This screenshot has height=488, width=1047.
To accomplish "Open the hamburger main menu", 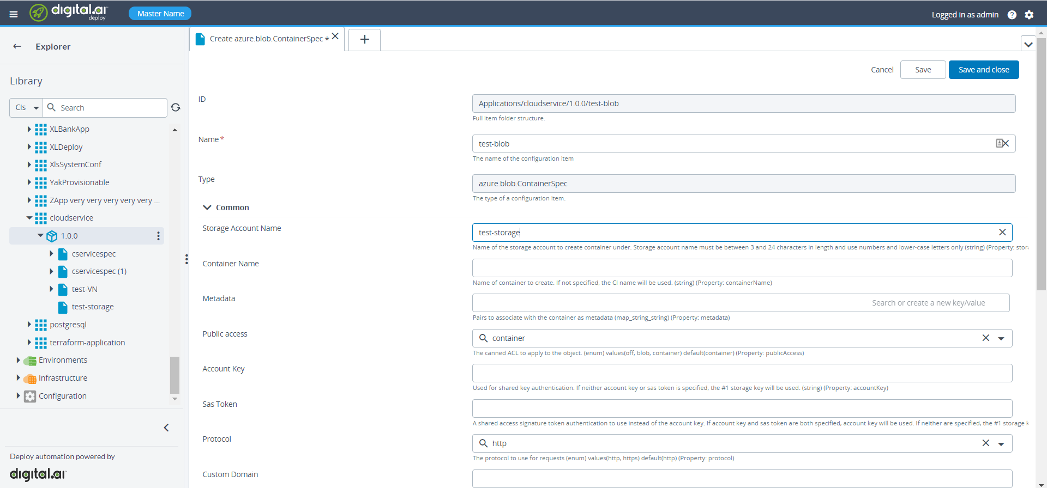I will (14, 14).
